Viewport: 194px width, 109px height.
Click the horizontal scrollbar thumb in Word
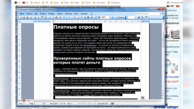[96, 101]
